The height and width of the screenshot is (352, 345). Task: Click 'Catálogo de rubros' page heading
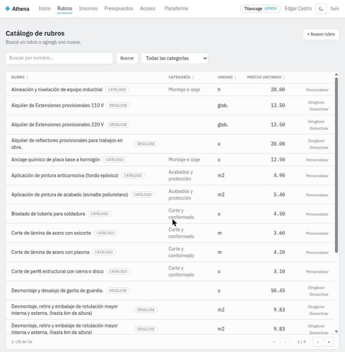coord(35,33)
